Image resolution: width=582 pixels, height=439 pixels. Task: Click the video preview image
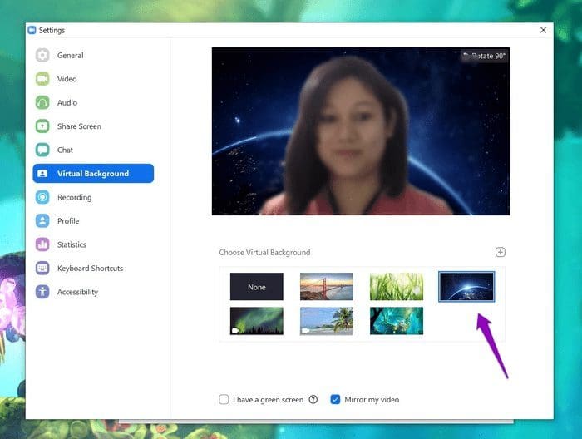click(x=361, y=131)
